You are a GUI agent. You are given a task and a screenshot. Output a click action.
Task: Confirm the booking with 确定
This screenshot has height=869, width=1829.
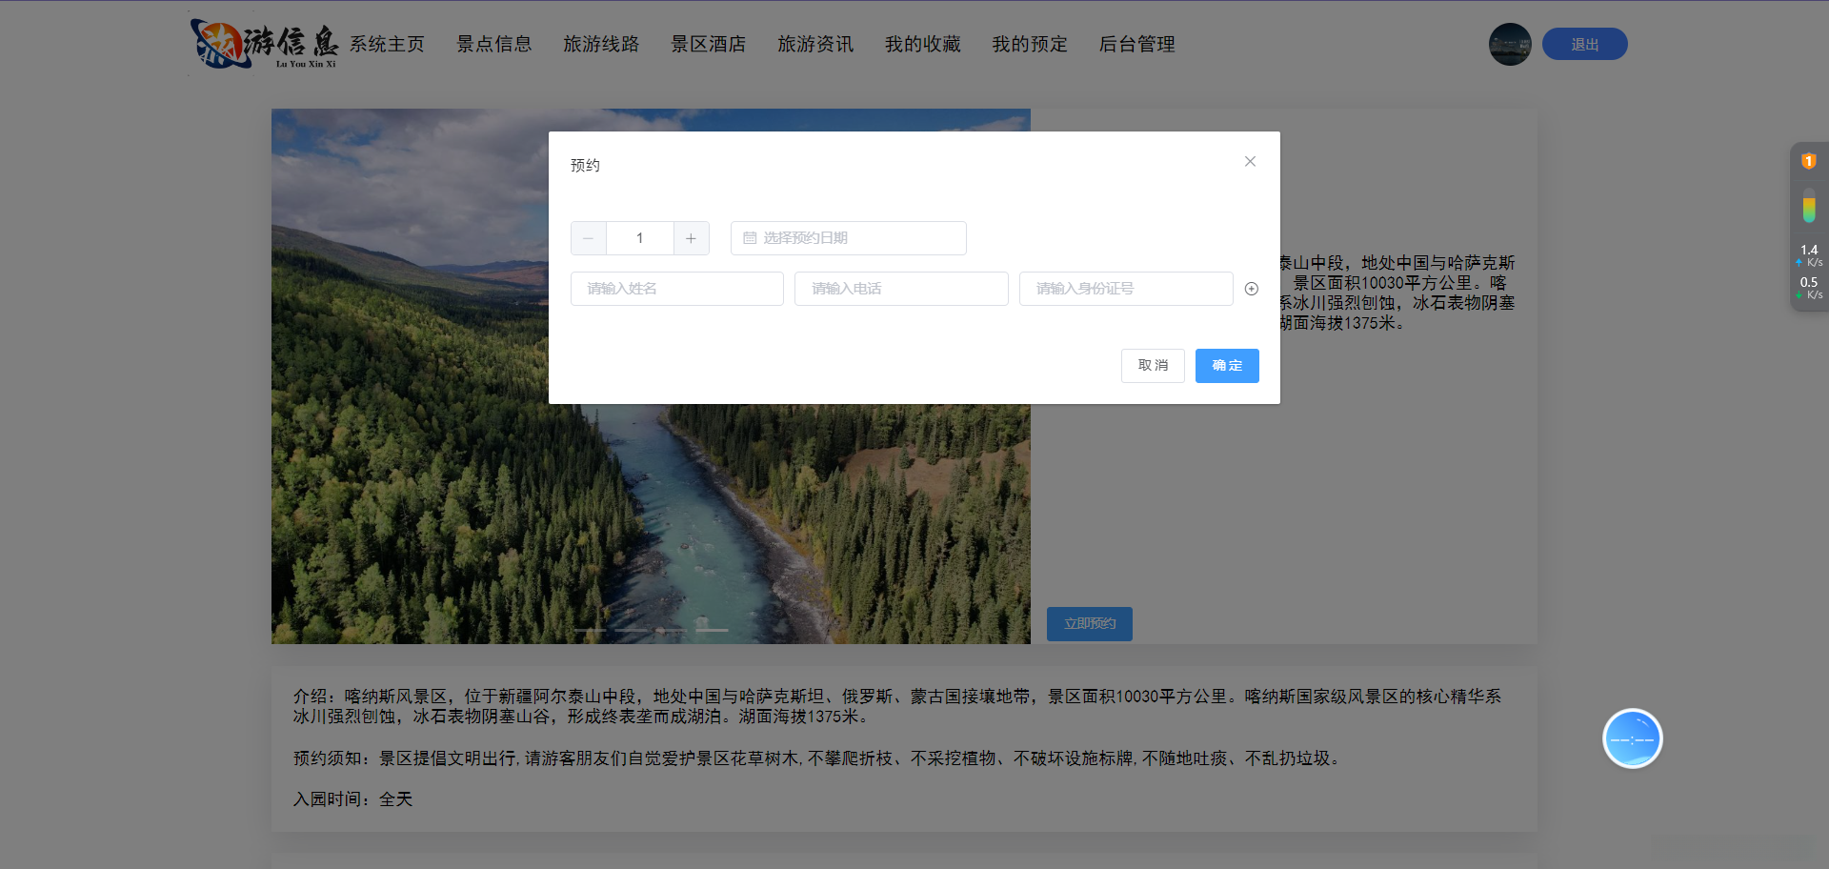1227,366
